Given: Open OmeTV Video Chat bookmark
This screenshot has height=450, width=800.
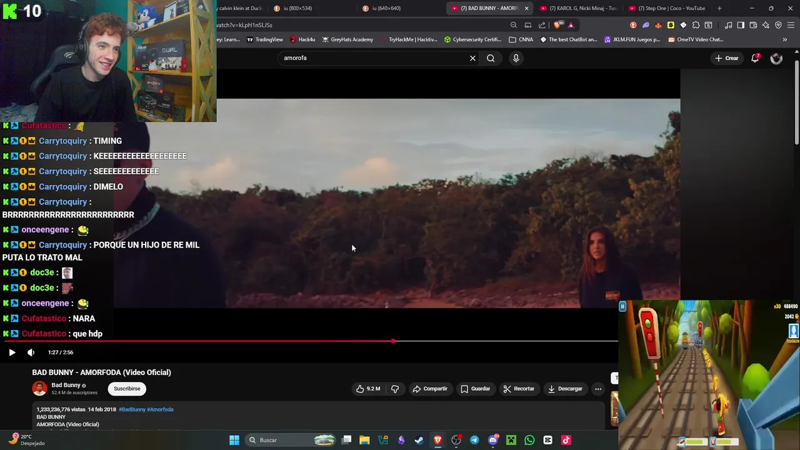Looking at the screenshot, I should (696, 39).
